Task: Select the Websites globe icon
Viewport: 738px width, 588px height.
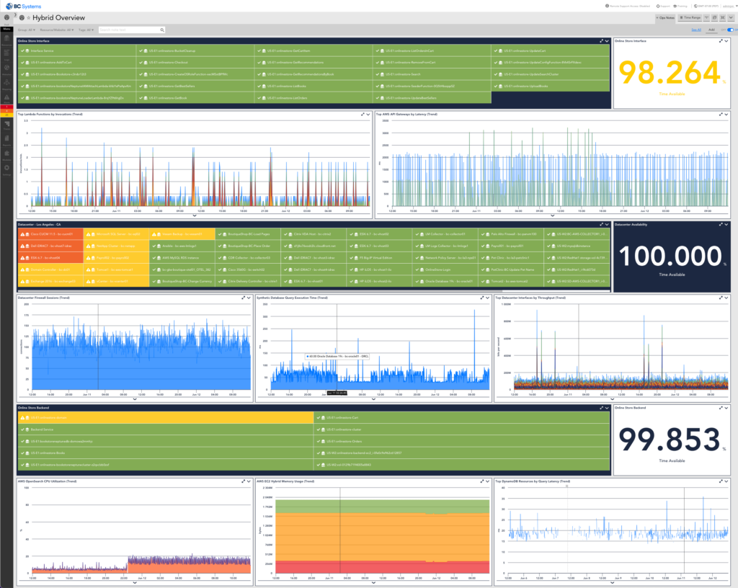Action: (x=6, y=67)
